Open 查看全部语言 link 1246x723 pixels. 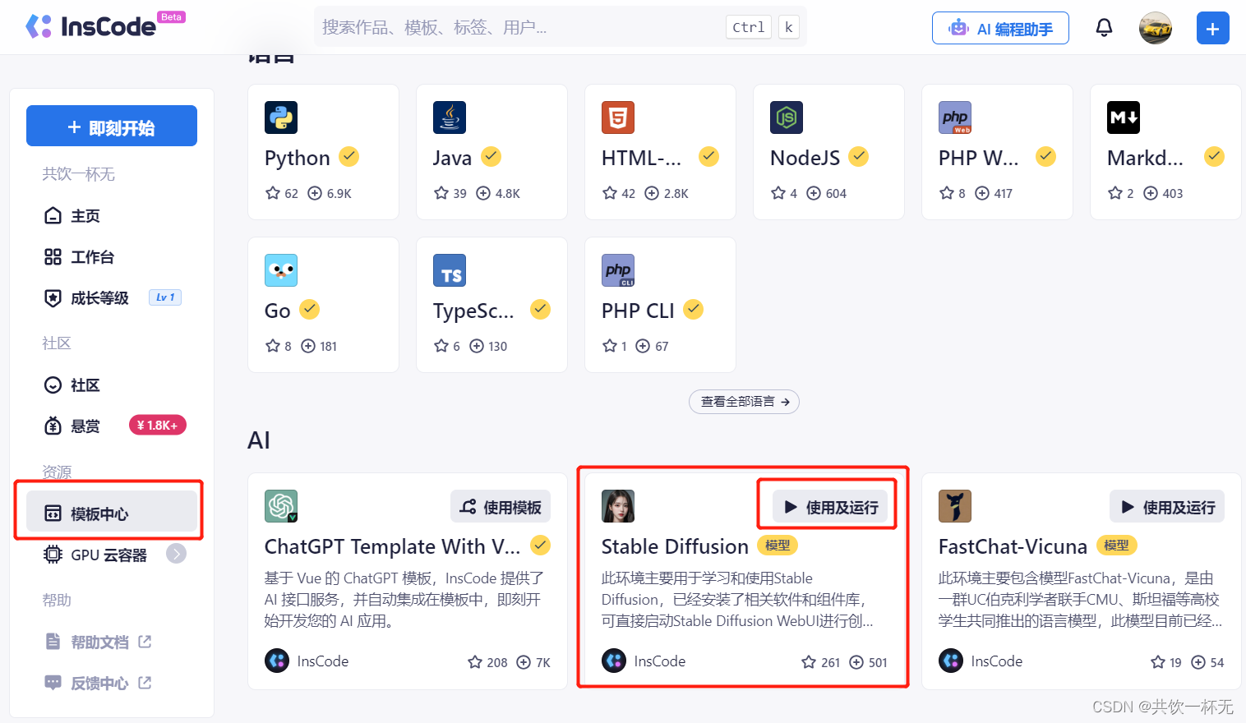point(744,402)
